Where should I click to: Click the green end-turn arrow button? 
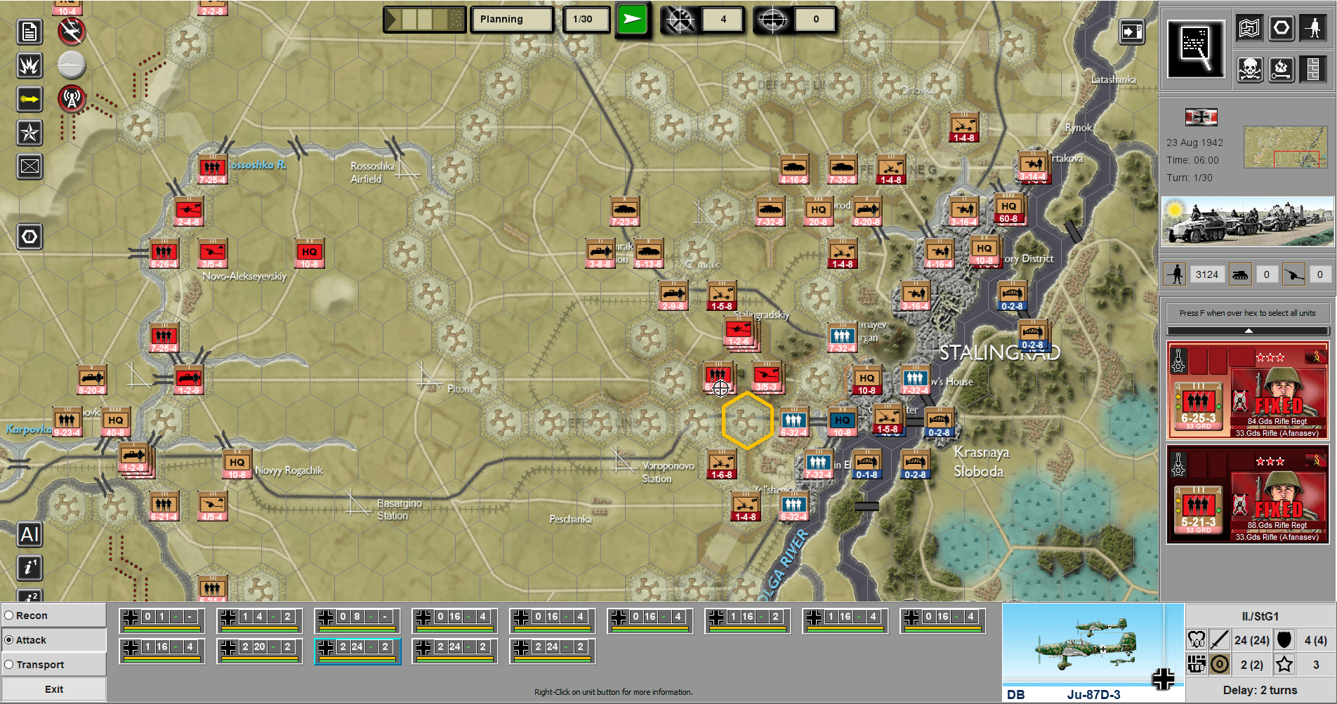click(632, 20)
